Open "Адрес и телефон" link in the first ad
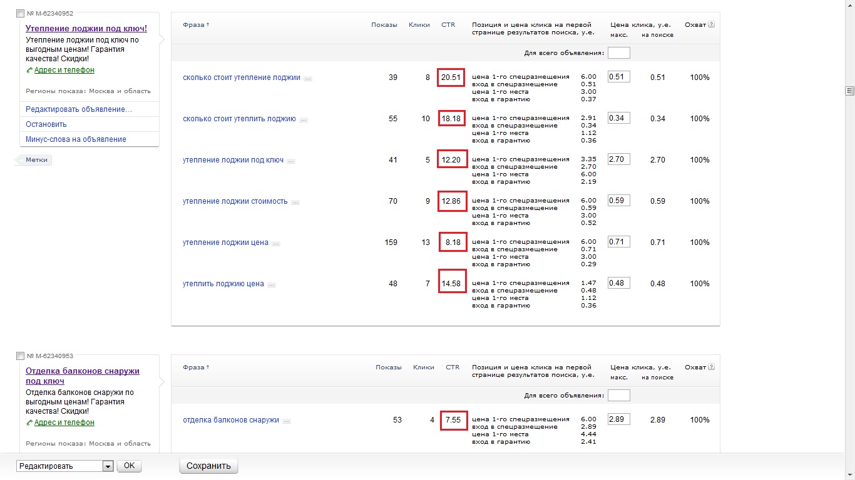Screen dimensions: 855x480 64,70
